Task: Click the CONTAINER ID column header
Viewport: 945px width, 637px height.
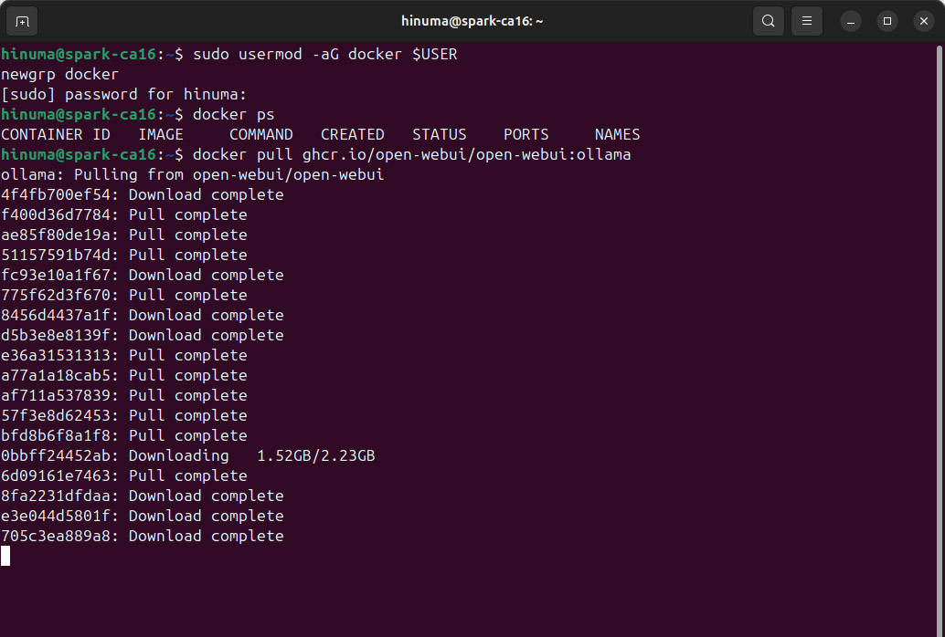Action: (x=56, y=134)
